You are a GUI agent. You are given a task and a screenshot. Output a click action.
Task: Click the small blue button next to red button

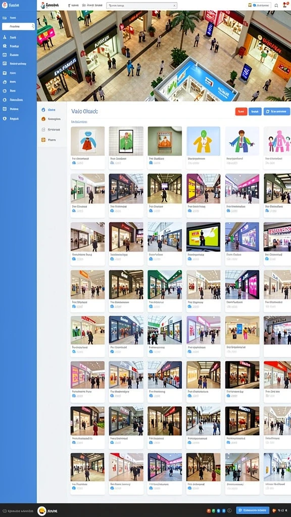pyautogui.click(x=255, y=112)
